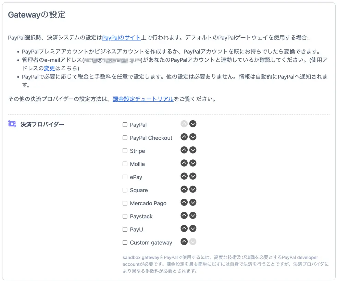The image size is (337, 281).
Task: Move ePay down with its down arrow
Action: [193, 176]
